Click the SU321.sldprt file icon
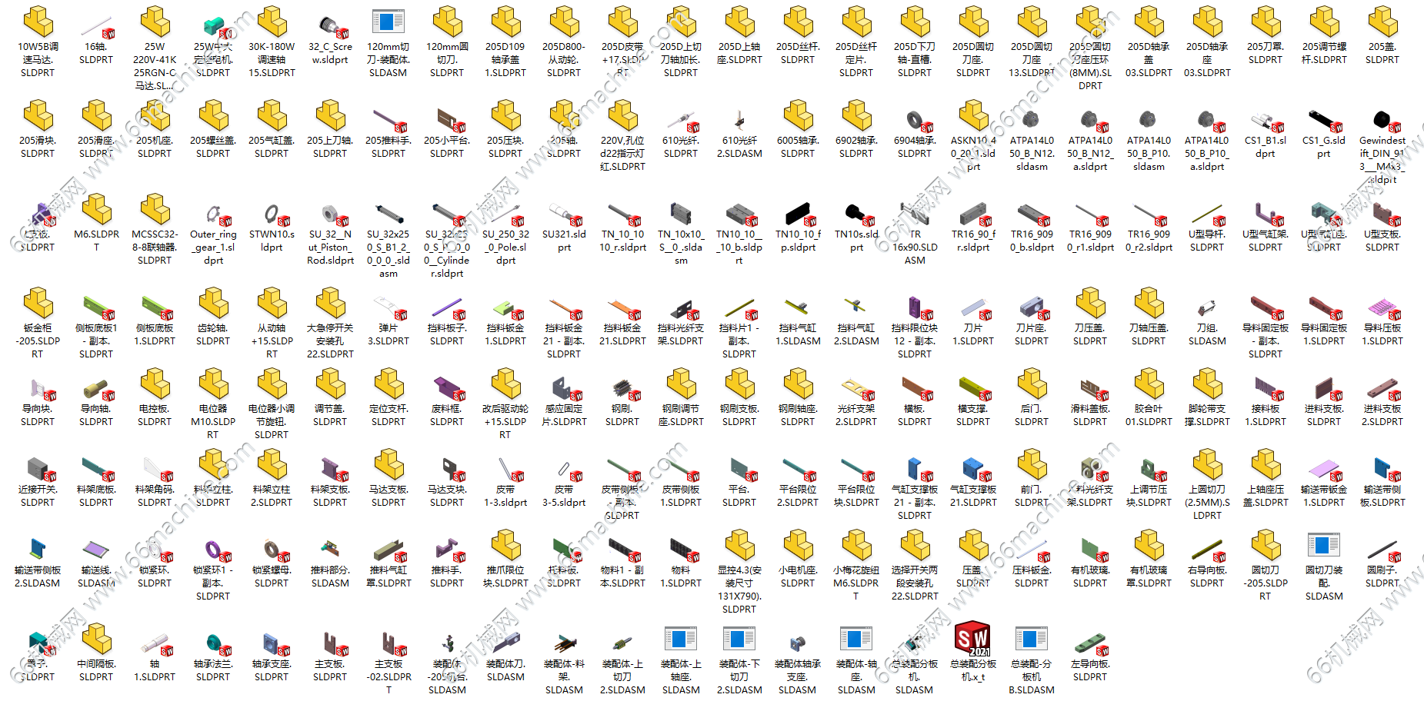This screenshot has height=711, width=1424. (x=564, y=214)
